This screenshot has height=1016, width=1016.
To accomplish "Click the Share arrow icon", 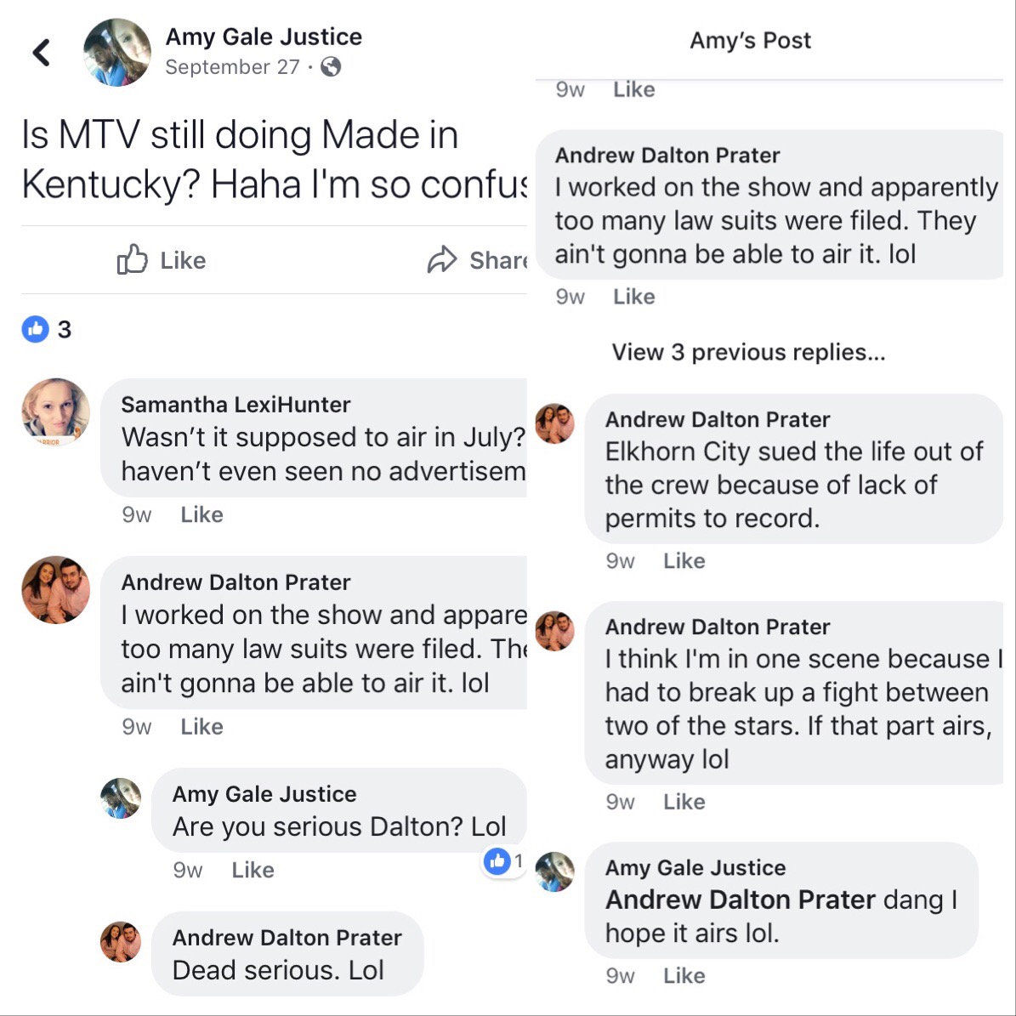I will 442,260.
